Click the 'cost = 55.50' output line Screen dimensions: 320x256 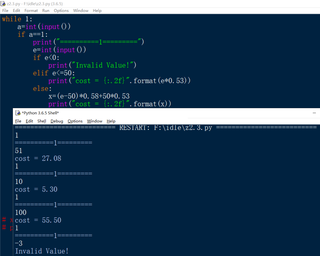[38, 220]
